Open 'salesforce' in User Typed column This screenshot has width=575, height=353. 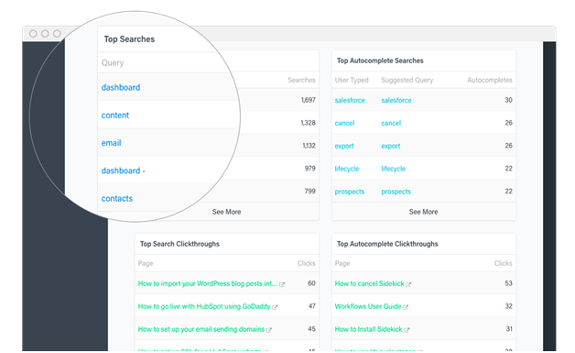[350, 100]
